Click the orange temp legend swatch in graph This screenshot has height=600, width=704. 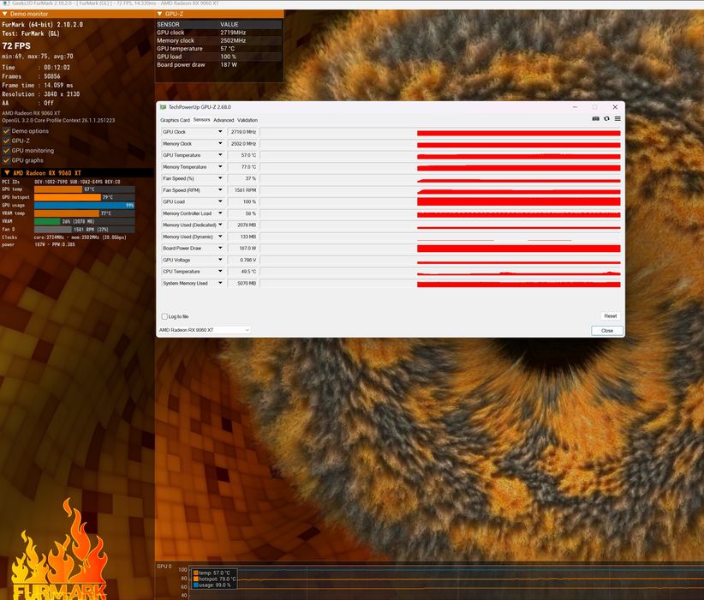(x=196, y=573)
